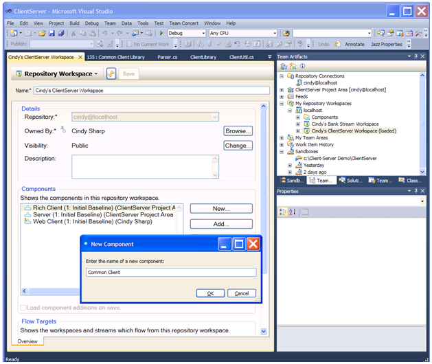
Task: Open the Repository cindy@localhost combo box
Action: point(145,117)
